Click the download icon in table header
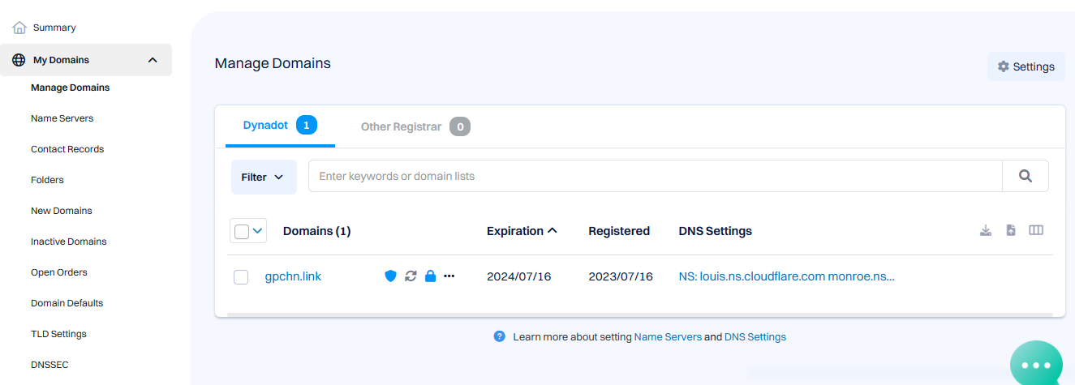1075x385 pixels. pyautogui.click(x=986, y=230)
